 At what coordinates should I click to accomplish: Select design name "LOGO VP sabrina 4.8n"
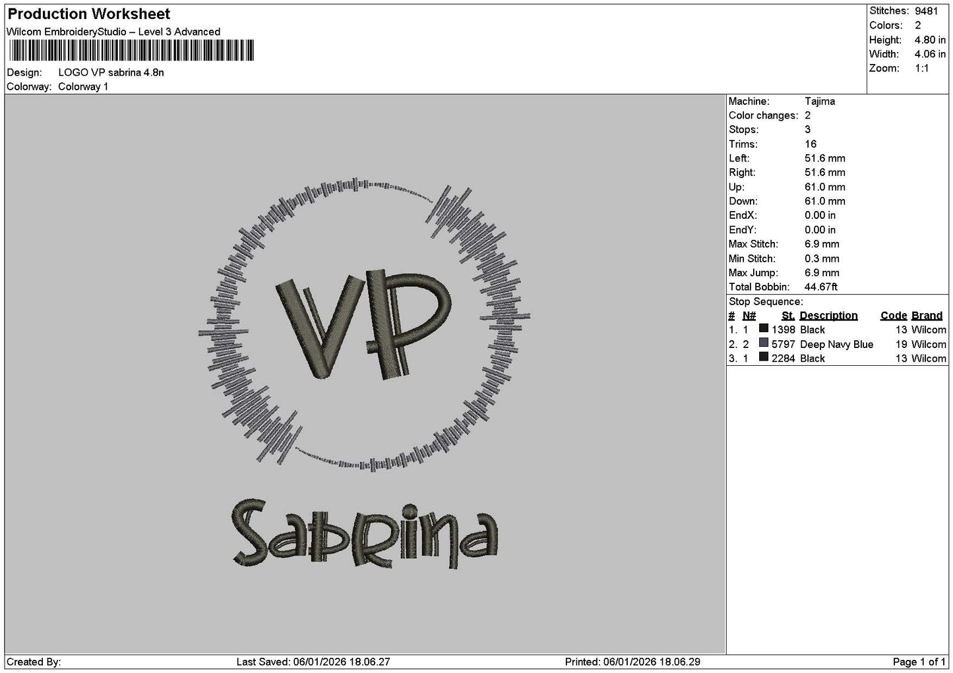coord(111,73)
